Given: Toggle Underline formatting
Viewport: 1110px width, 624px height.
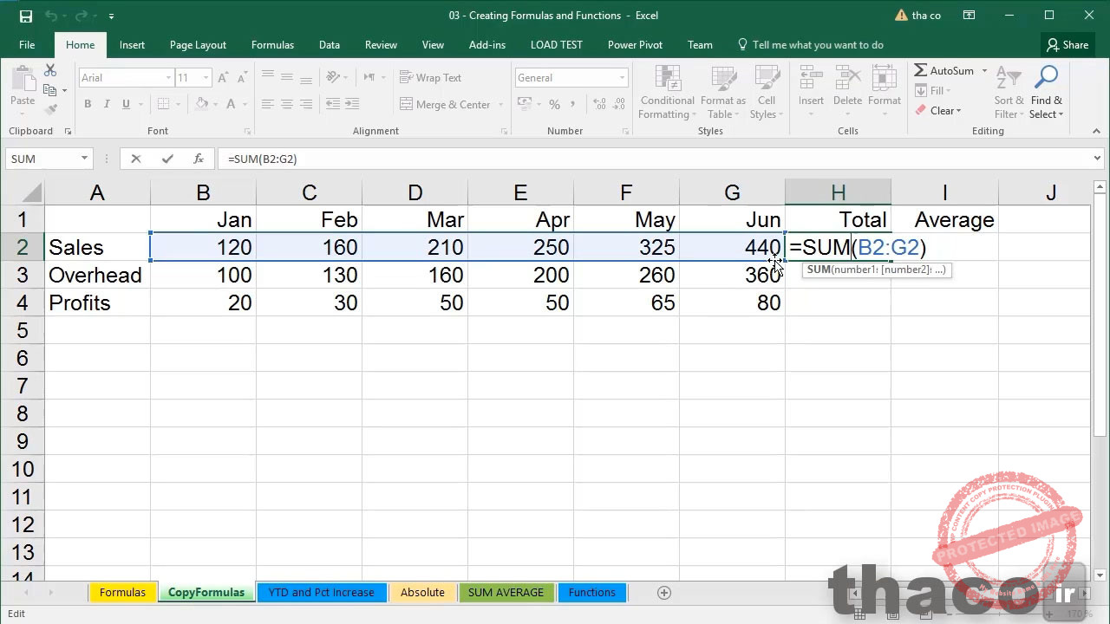Looking at the screenshot, I should point(126,104).
